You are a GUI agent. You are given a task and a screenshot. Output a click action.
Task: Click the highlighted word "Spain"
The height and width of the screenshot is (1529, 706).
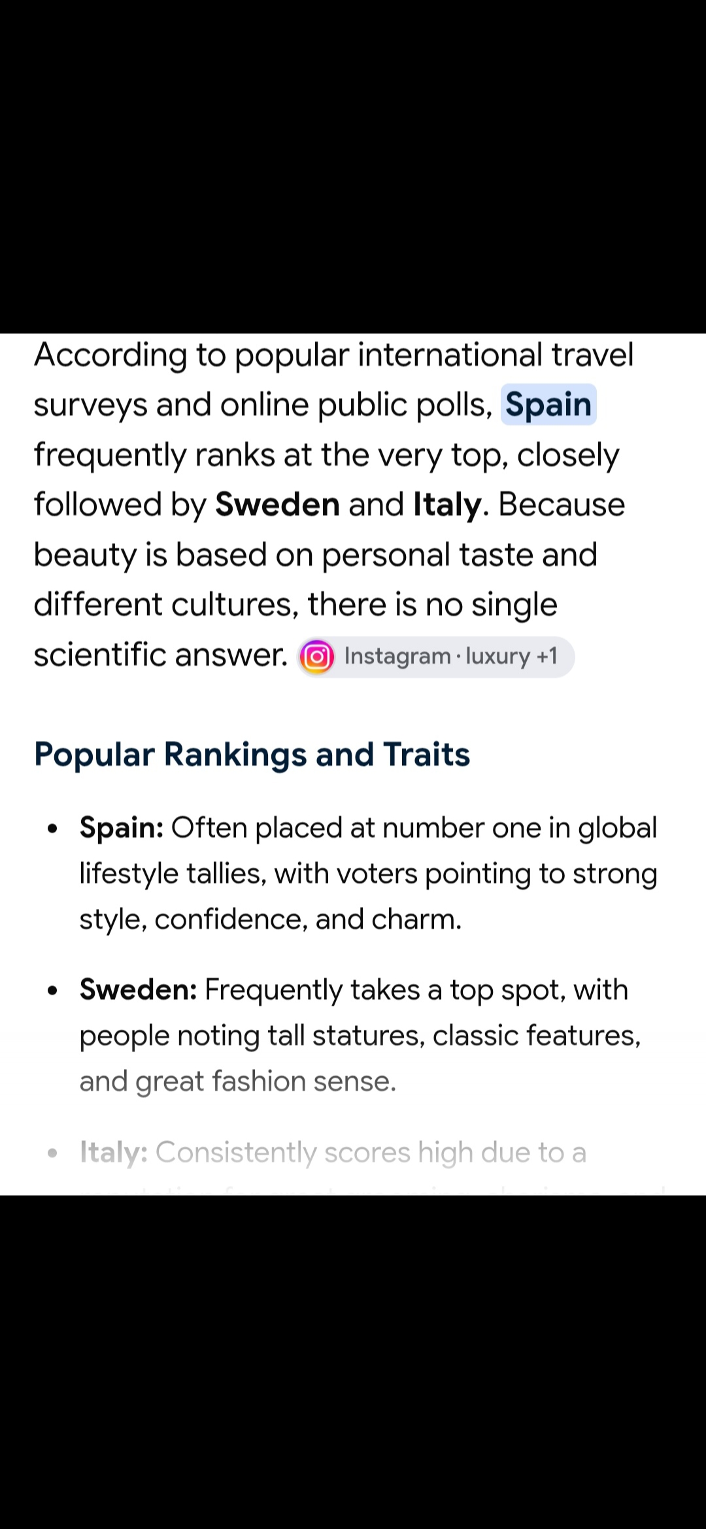(x=548, y=404)
